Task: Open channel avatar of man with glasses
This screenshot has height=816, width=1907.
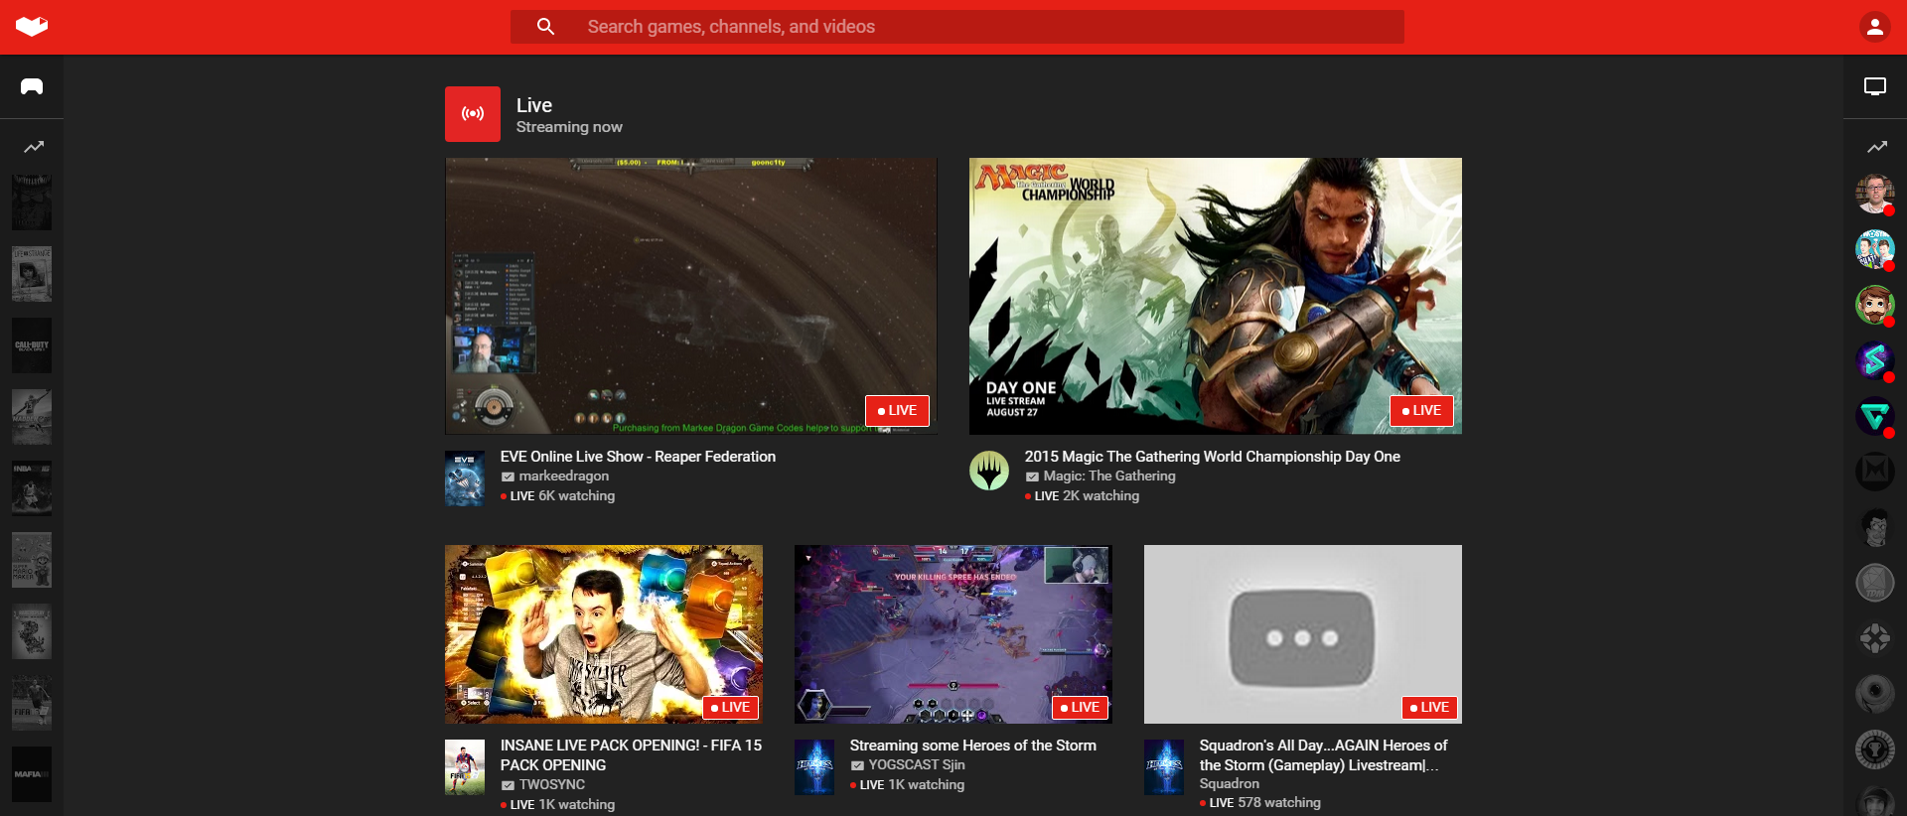Action: click(1875, 194)
